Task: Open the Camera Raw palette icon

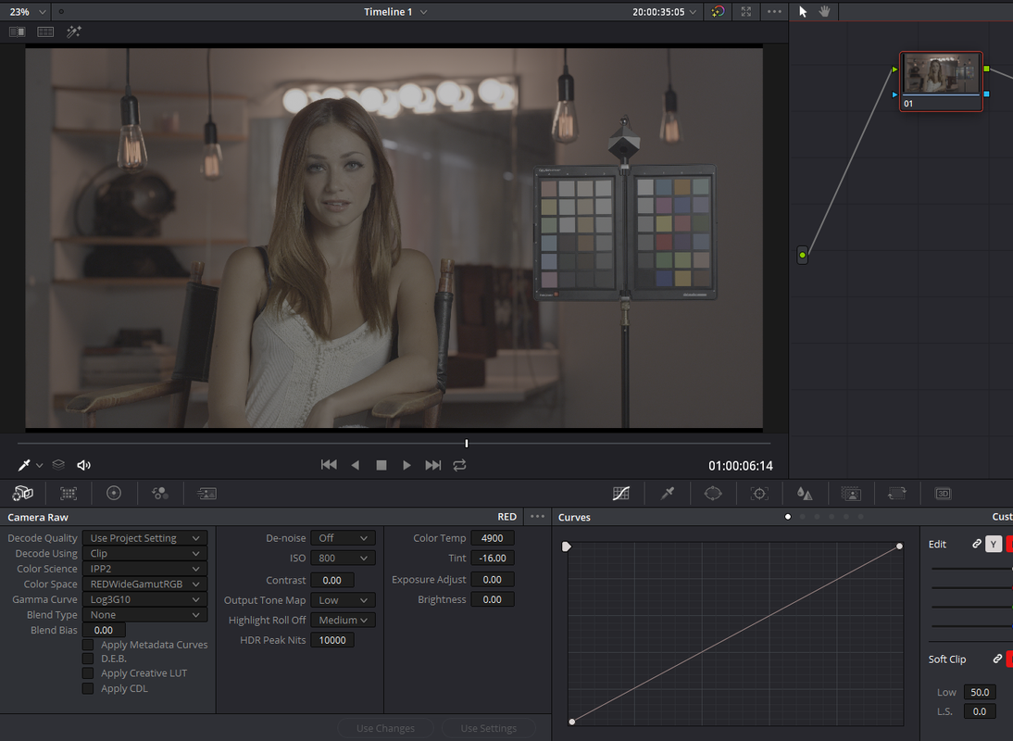Action: pos(22,494)
